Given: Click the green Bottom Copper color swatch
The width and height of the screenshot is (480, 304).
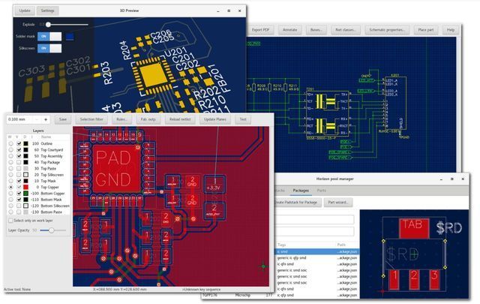Looking at the screenshot, I should [x=25, y=194].
